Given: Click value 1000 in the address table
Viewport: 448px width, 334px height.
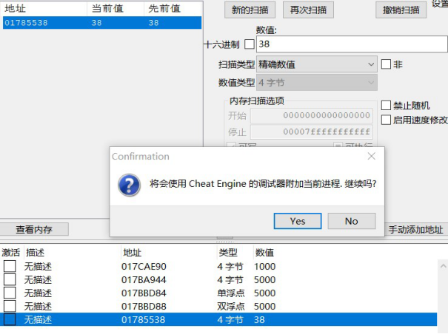Looking at the screenshot, I should [x=264, y=267].
